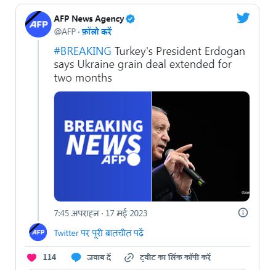Image resolution: width=268 pixels, height=270 pixels.
Task: Open the #BREAKING hashtag
Action: pos(83,51)
